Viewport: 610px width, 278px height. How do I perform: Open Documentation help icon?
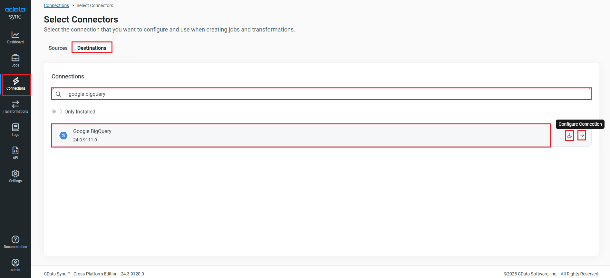click(15, 242)
